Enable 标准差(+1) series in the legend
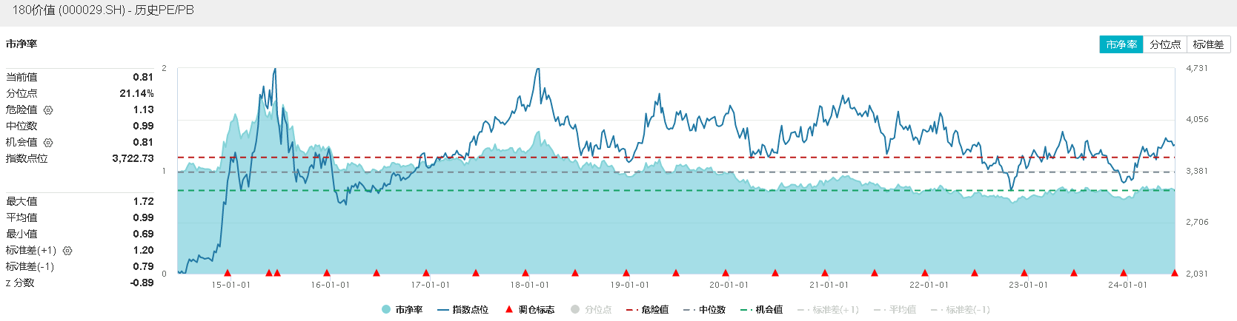The height and width of the screenshot is (321, 1237). click(828, 310)
